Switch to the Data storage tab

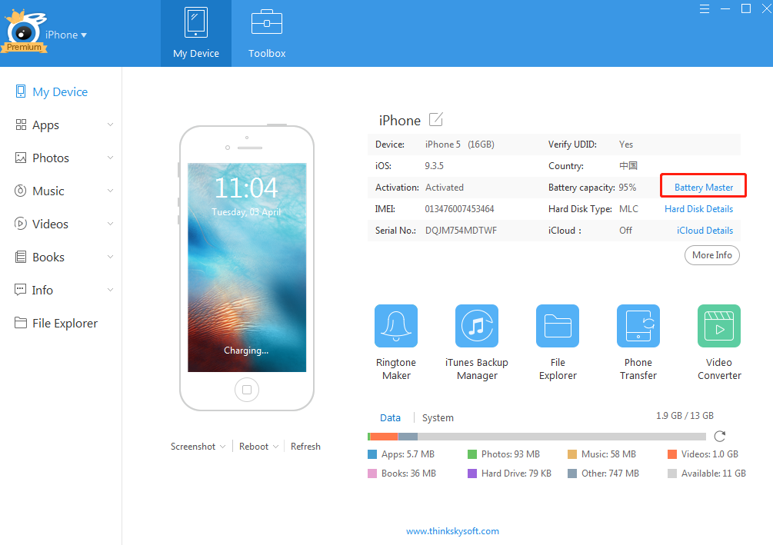click(x=390, y=418)
